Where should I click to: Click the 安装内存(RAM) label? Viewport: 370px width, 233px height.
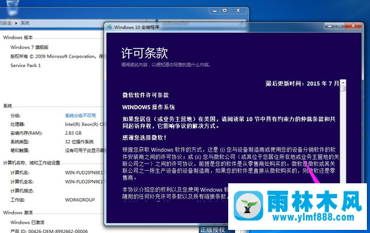[26, 133]
